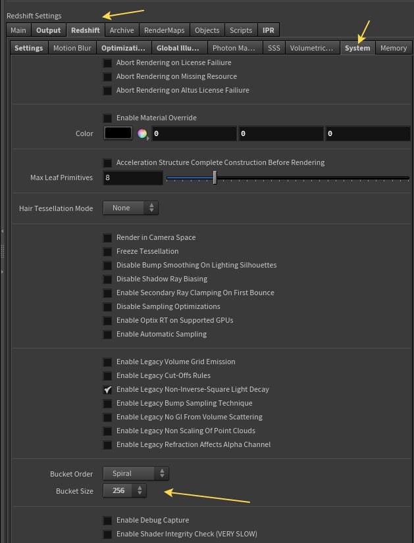Switch to the Output tab
The height and width of the screenshot is (543, 414).
(49, 30)
